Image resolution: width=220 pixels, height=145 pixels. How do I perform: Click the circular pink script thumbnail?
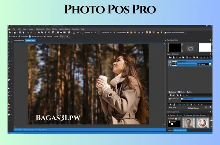click(202, 123)
